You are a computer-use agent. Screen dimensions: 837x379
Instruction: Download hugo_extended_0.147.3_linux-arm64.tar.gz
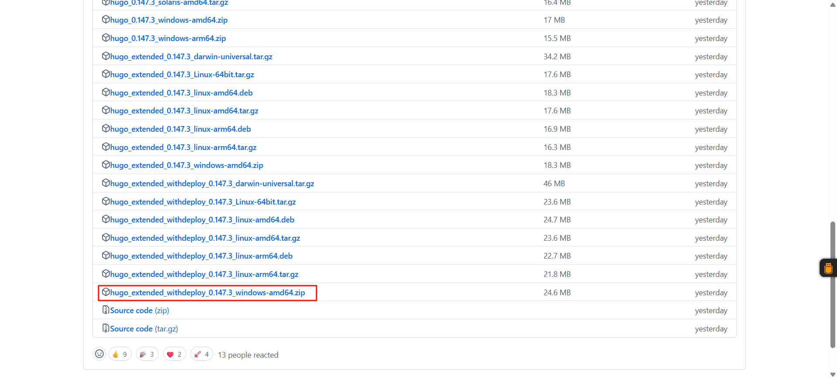pos(183,147)
